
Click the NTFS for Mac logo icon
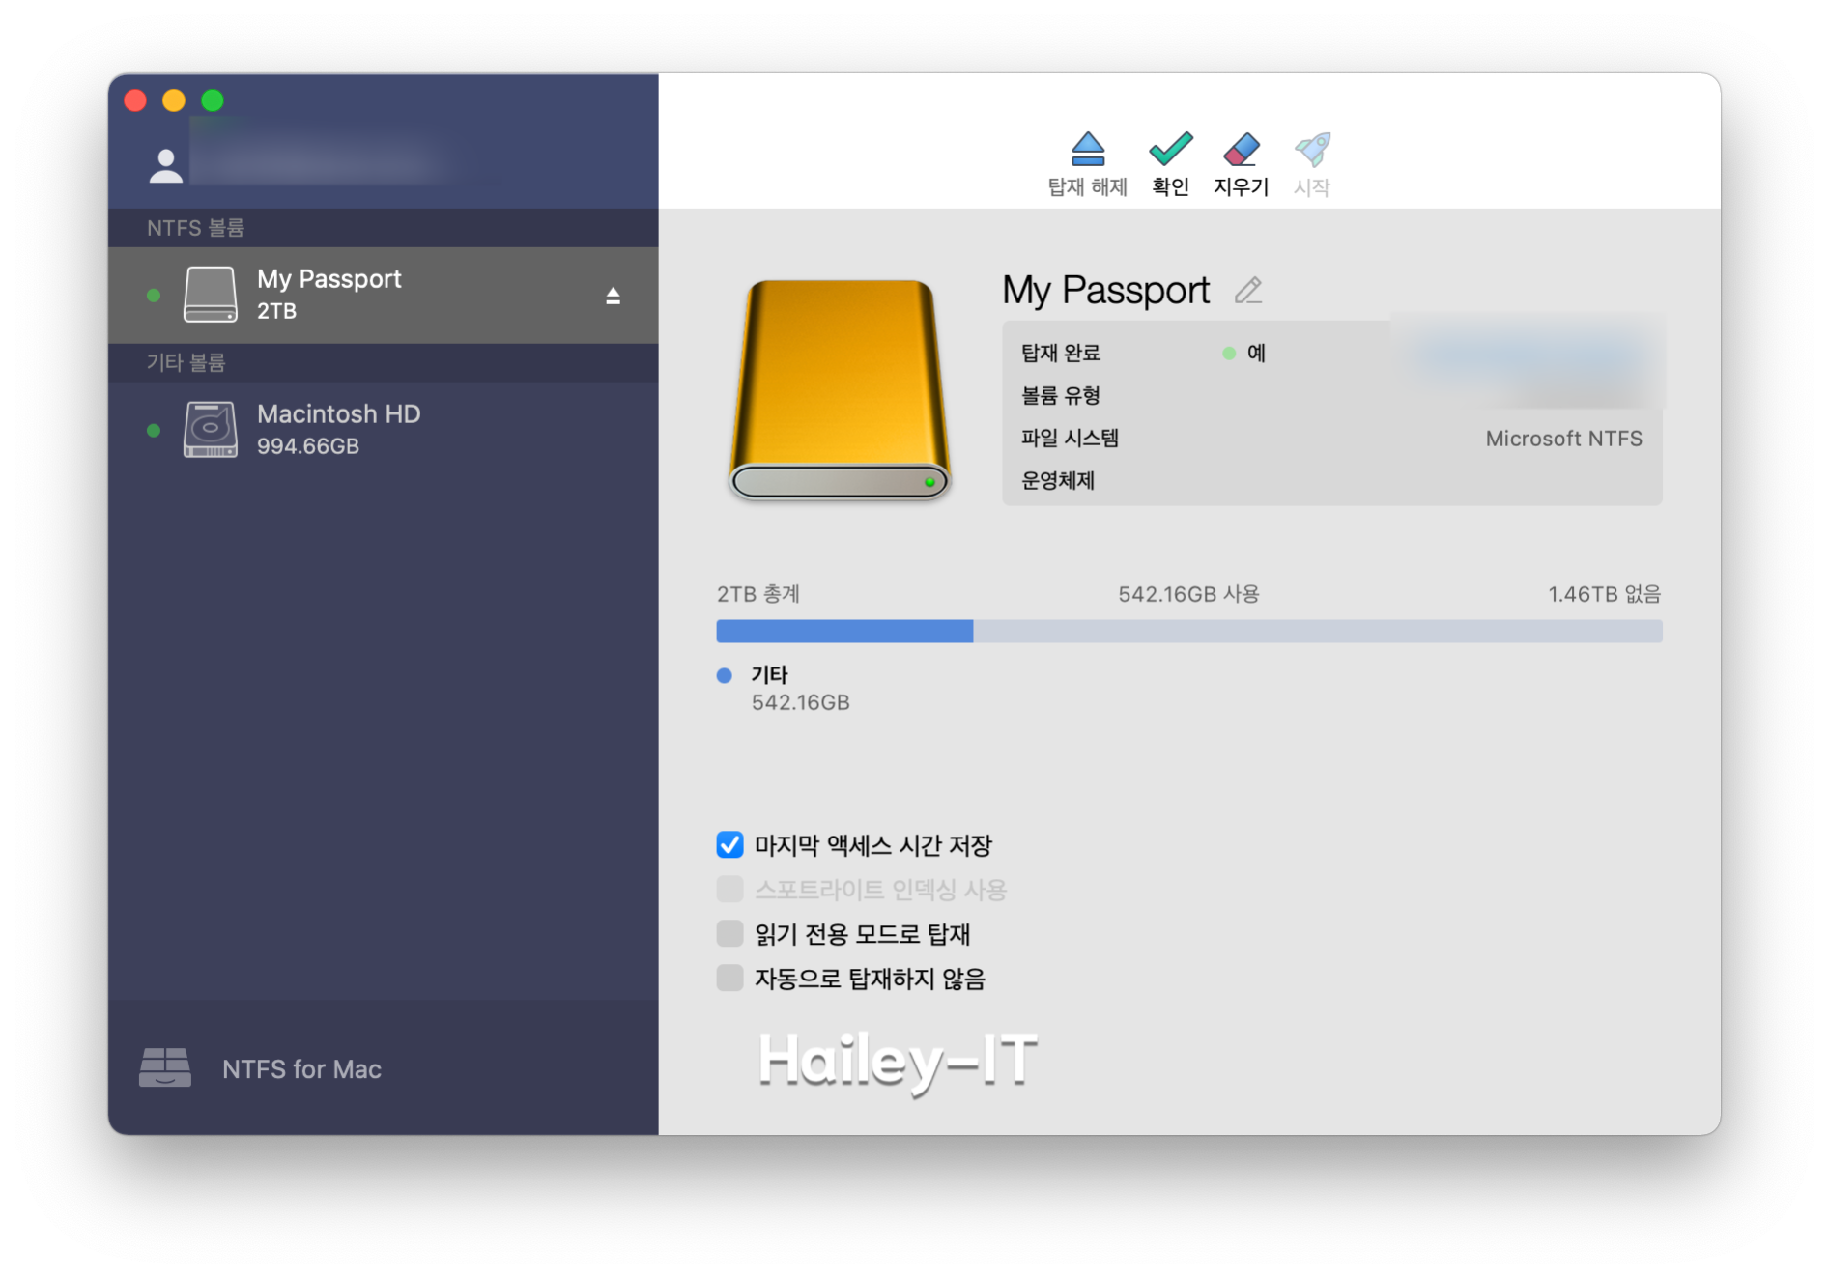pyautogui.click(x=164, y=1067)
